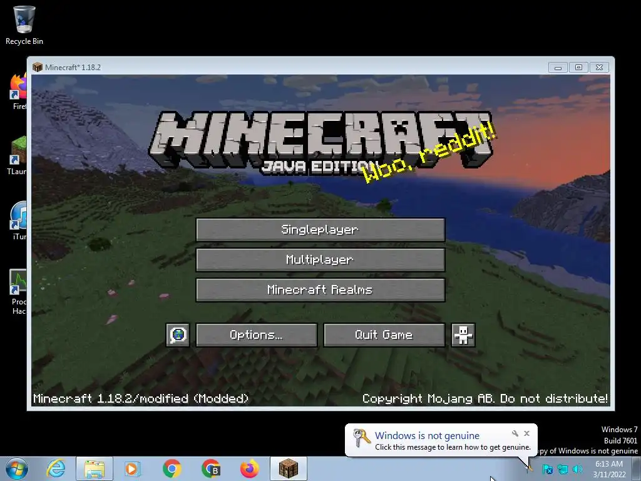Click the Singleplayer button

[320, 229]
